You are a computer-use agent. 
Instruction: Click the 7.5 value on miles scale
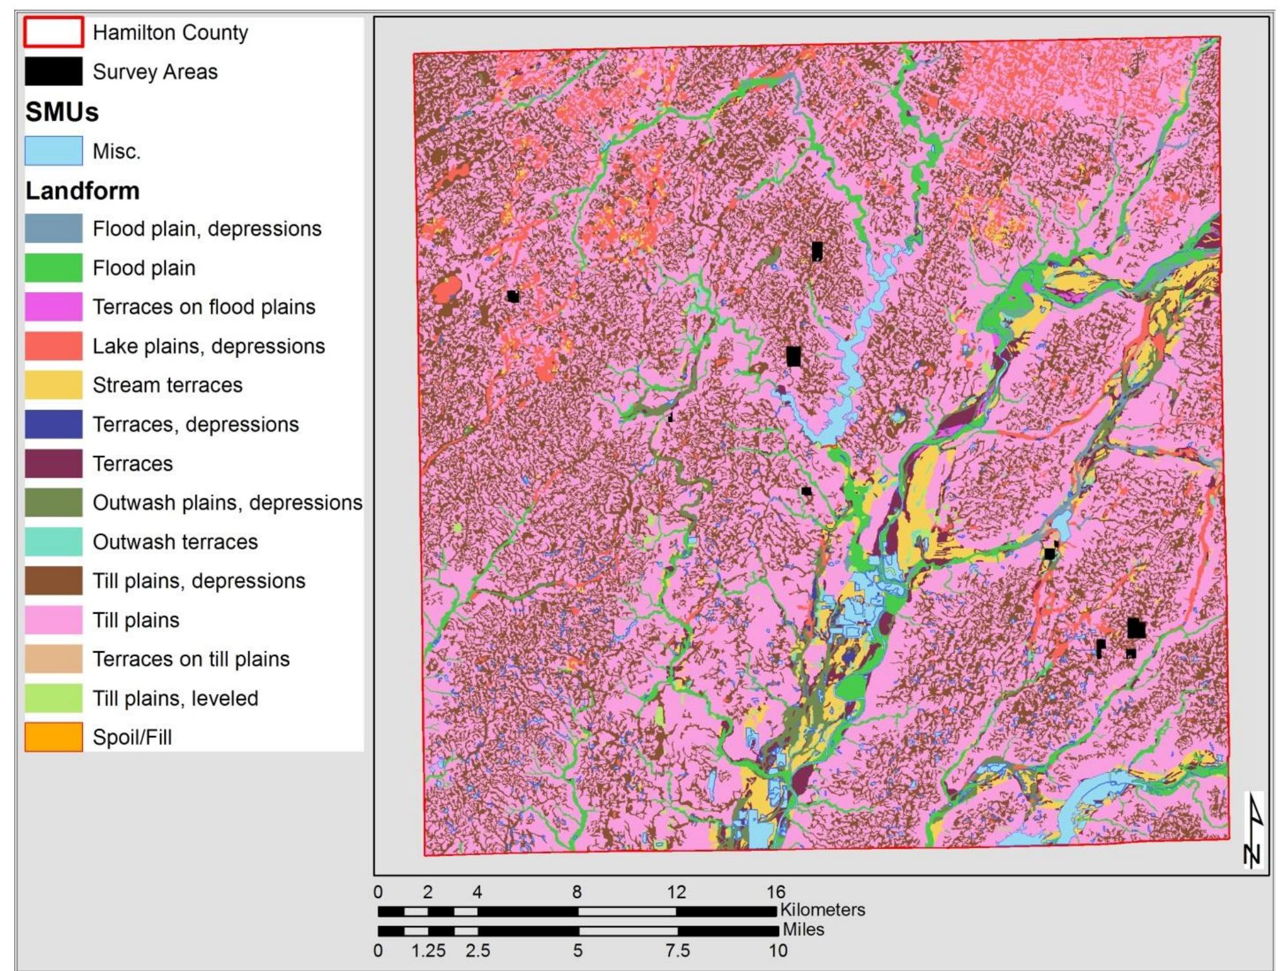click(677, 951)
